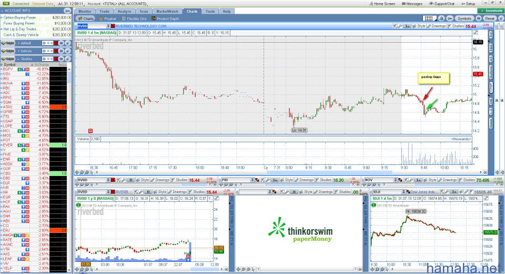The height and width of the screenshot is (274, 505).
Task: Click the pointer tool icon below the main chart
Action: pyautogui.click(x=92, y=172)
